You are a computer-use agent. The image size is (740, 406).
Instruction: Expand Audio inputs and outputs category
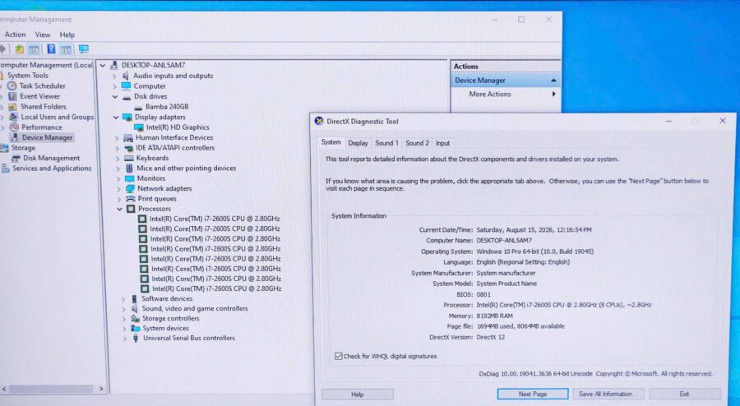point(114,76)
